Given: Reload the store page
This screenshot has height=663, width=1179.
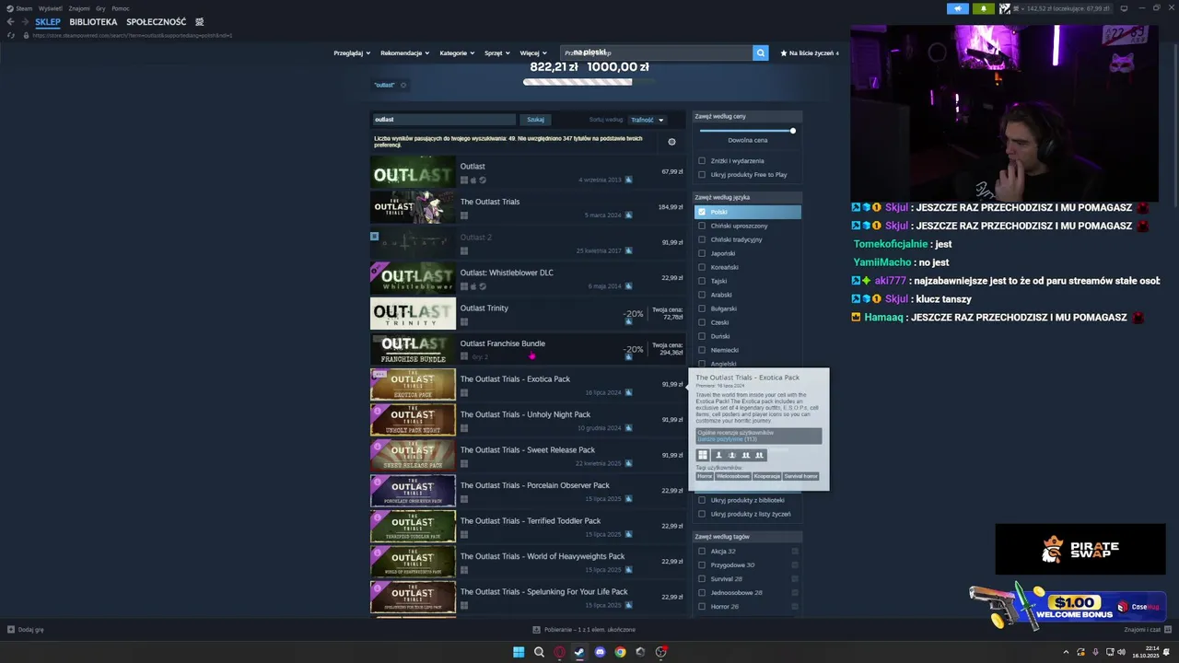Looking at the screenshot, I should pos(11,35).
